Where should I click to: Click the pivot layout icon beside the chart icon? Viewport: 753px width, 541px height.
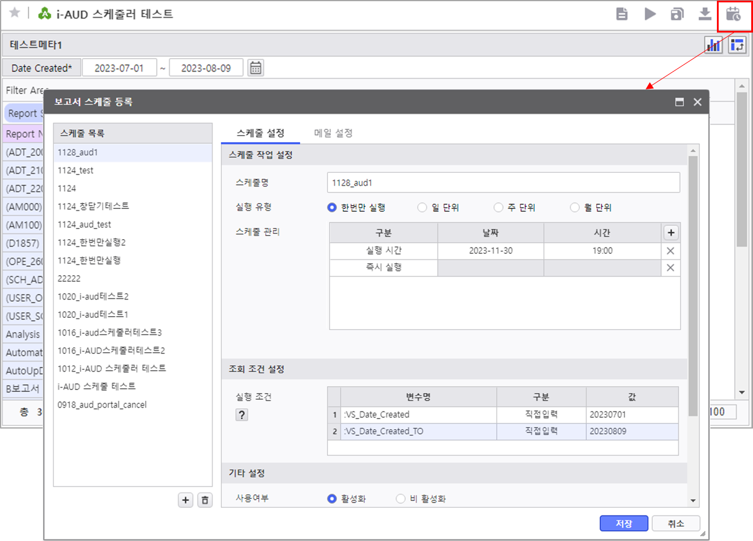(x=737, y=45)
